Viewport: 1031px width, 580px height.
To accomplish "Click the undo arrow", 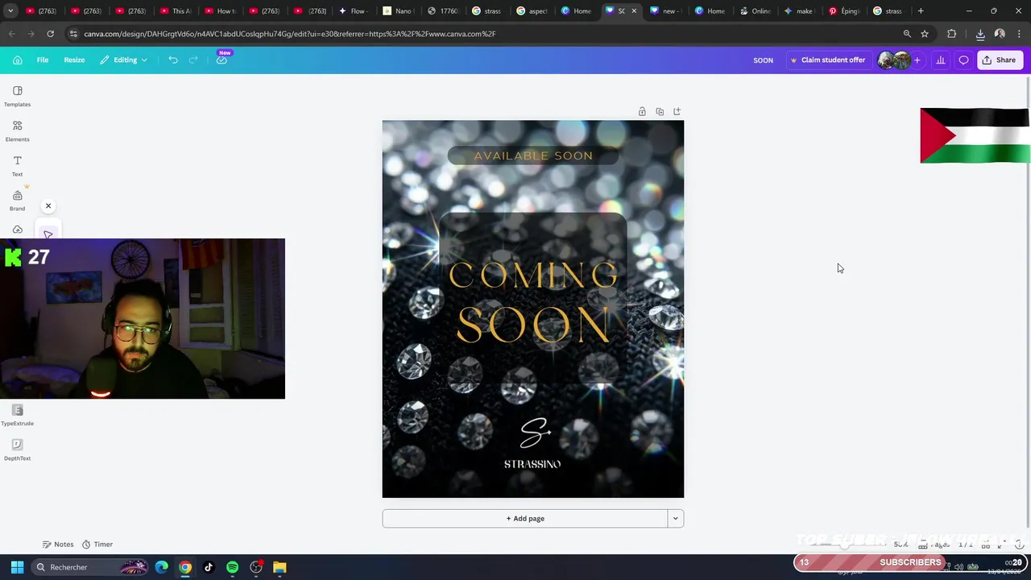I will click(x=173, y=60).
